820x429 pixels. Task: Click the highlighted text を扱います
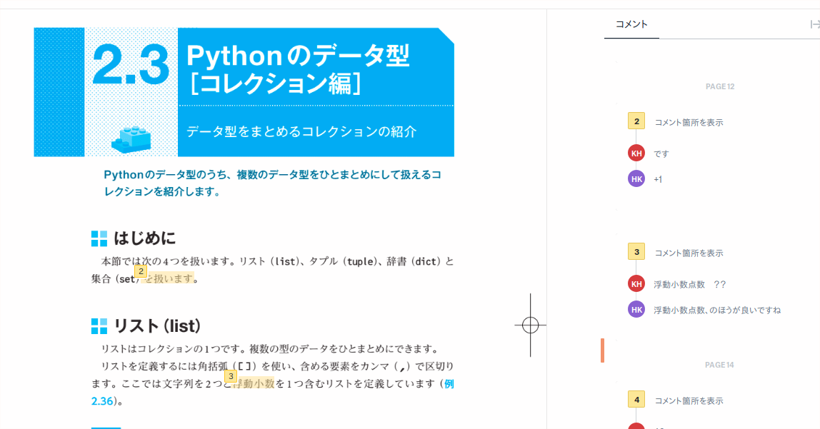tap(169, 278)
